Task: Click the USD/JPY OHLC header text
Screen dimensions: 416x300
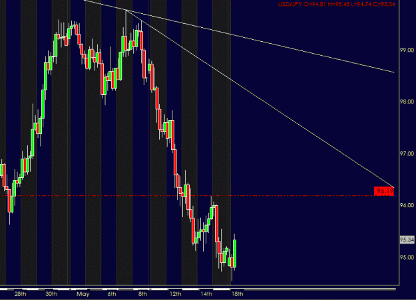Action: coord(336,4)
